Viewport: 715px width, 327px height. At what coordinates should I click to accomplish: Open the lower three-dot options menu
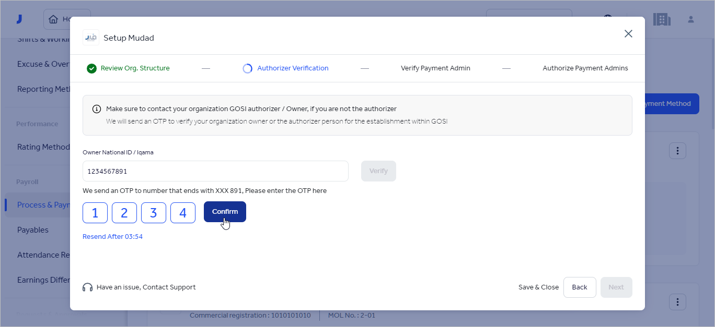677,301
